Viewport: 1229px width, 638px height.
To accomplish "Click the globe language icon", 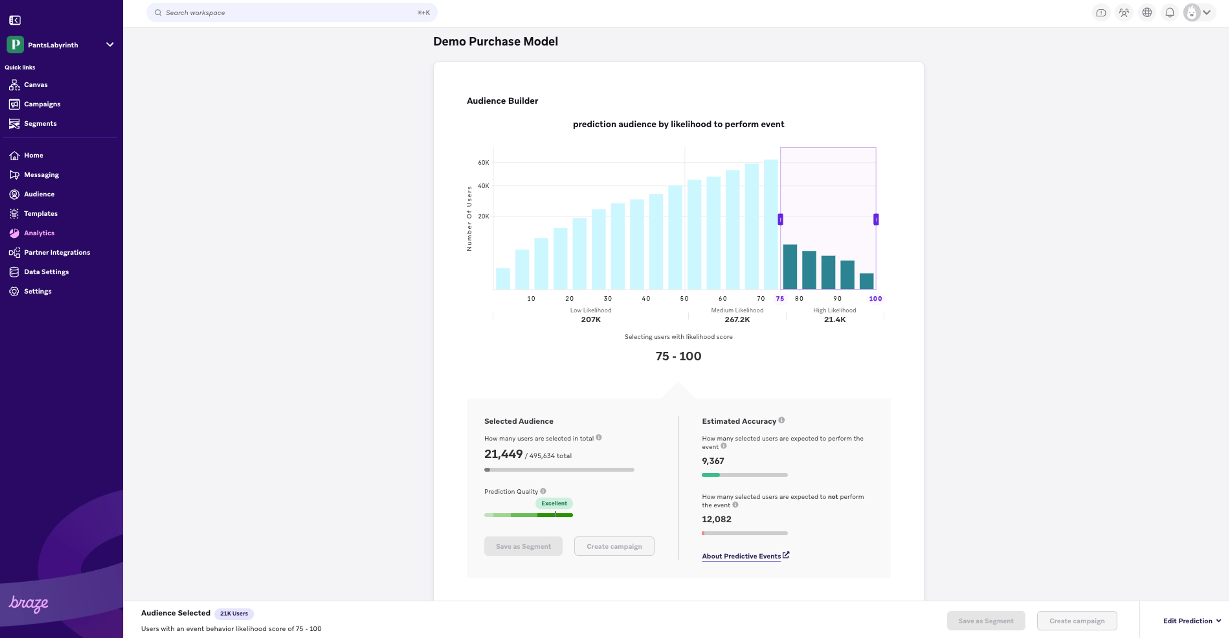I will [x=1146, y=13].
